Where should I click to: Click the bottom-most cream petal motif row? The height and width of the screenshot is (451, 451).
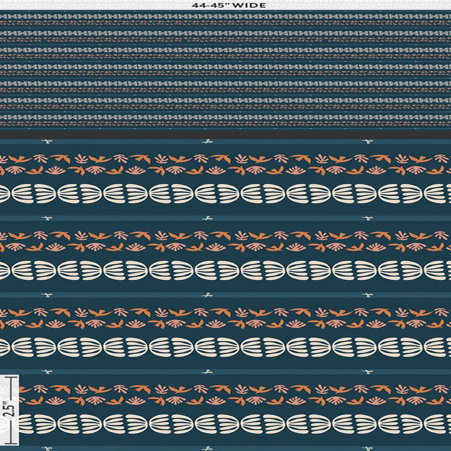pyautogui.click(x=225, y=423)
